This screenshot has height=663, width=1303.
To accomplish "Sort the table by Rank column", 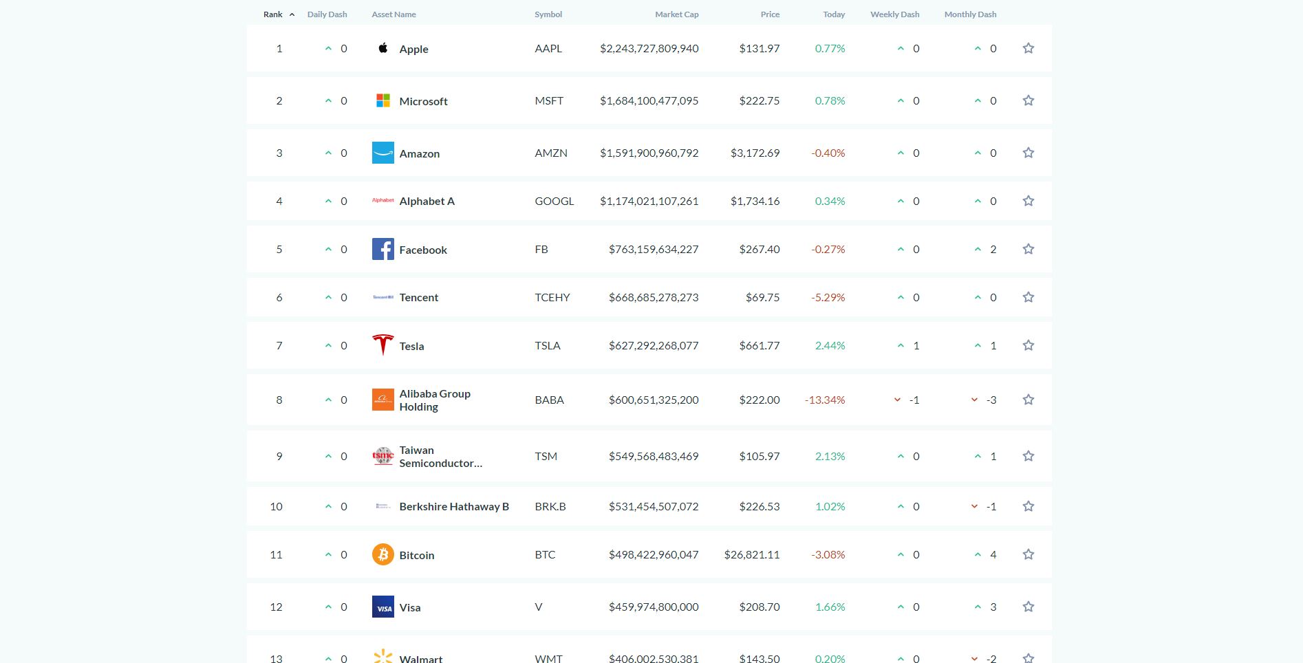I will [x=279, y=14].
